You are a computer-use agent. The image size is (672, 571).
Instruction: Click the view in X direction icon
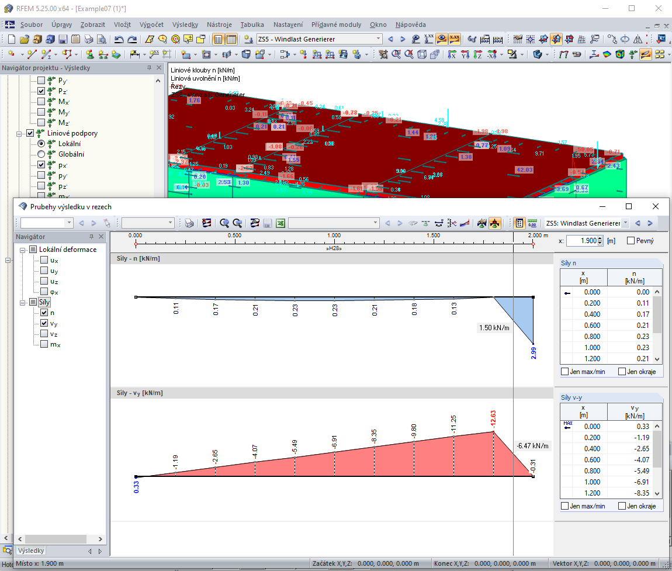point(452,54)
